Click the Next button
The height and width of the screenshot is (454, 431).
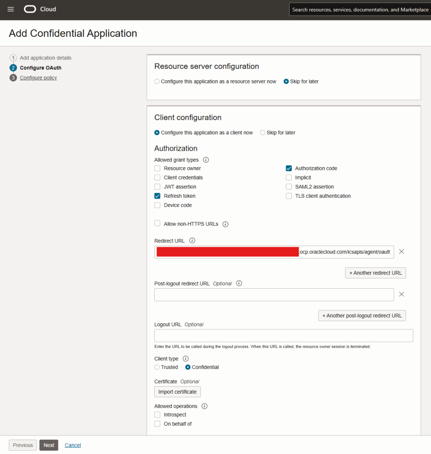click(49, 445)
